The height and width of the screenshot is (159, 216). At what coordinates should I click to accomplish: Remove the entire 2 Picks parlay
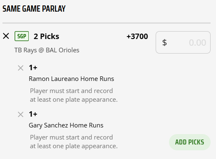click(6, 36)
